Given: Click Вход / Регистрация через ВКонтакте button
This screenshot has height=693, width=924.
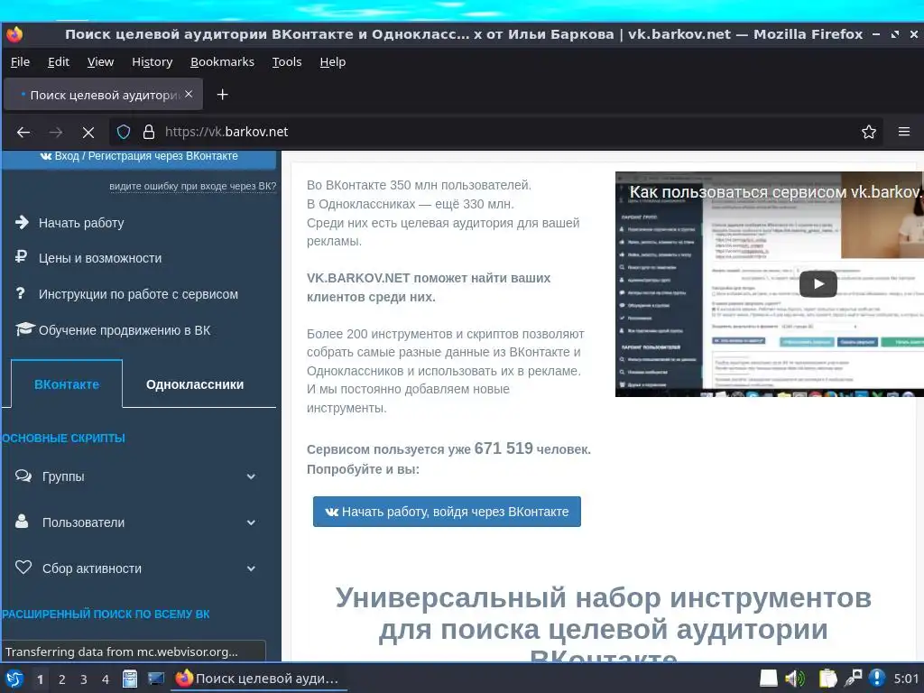Looking at the screenshot, I should point(139,157).
